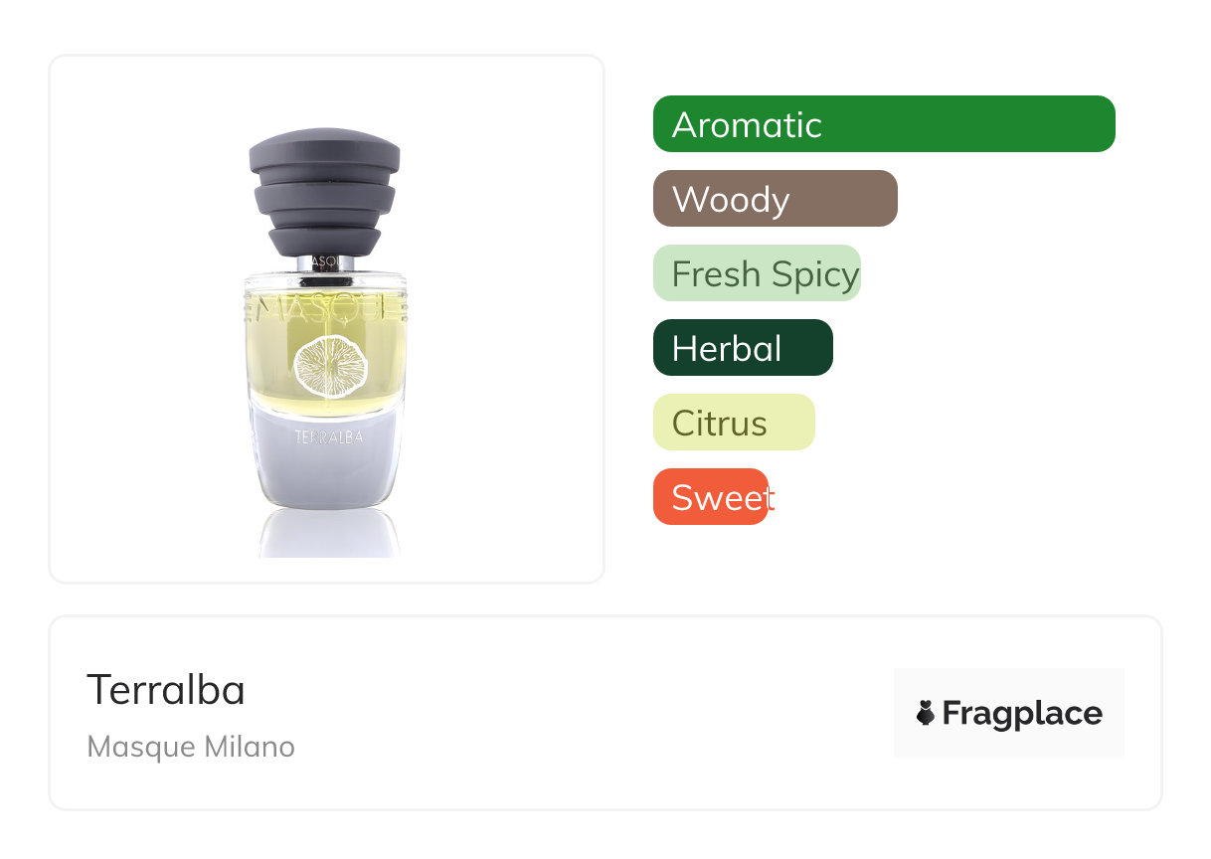The width and height of the screenshot is (1211, 859).
Task: Select the Woody brown accord bar
Action: (x=775, y=199)
